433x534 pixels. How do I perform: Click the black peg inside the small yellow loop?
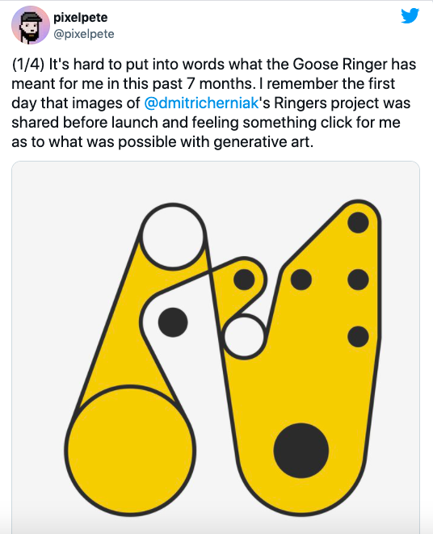click(x=244, y=280)
